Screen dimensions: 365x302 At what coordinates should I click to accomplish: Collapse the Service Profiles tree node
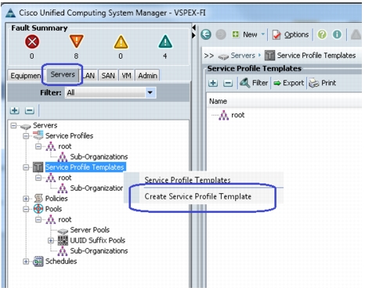[26, 136]
